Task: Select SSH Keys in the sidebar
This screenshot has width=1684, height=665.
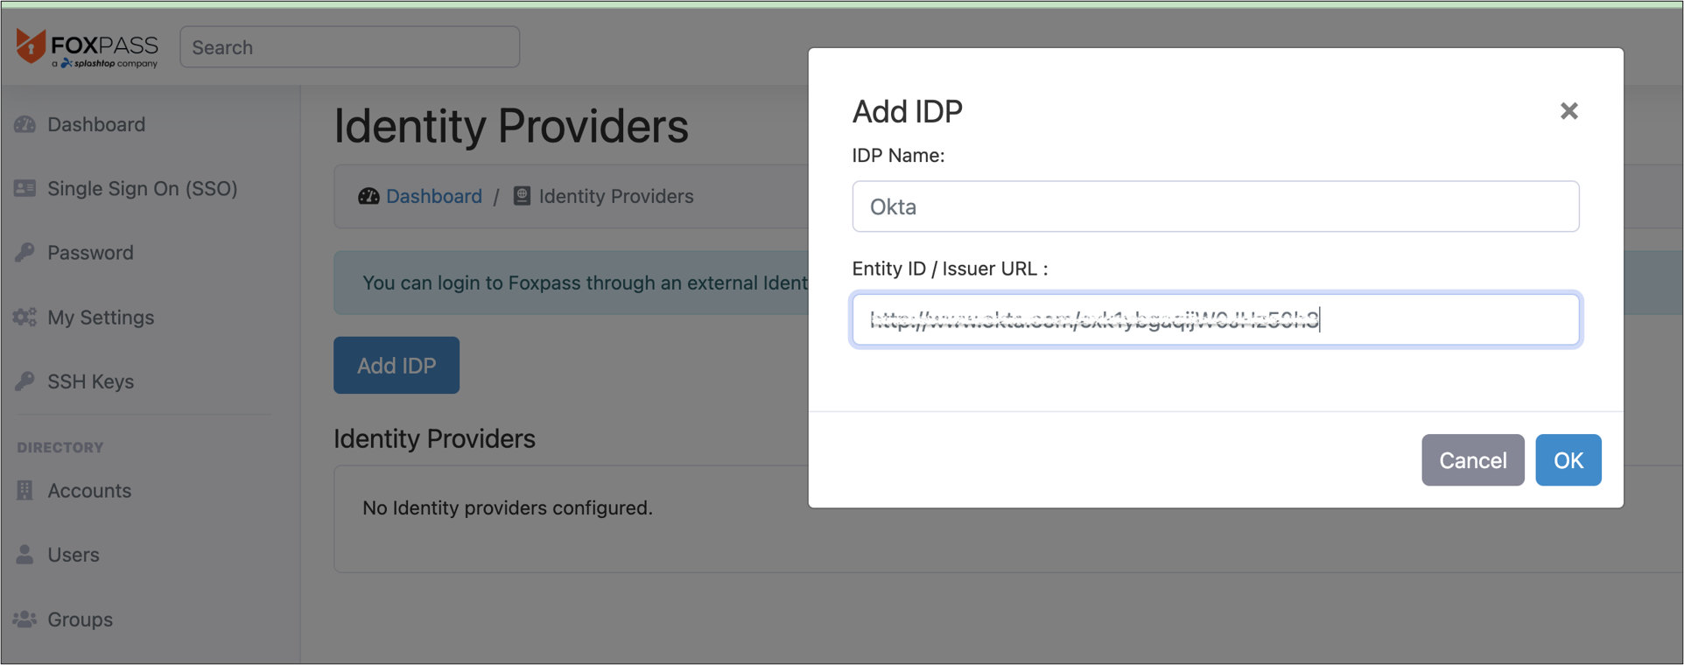Action: click(x=90, y=381)
